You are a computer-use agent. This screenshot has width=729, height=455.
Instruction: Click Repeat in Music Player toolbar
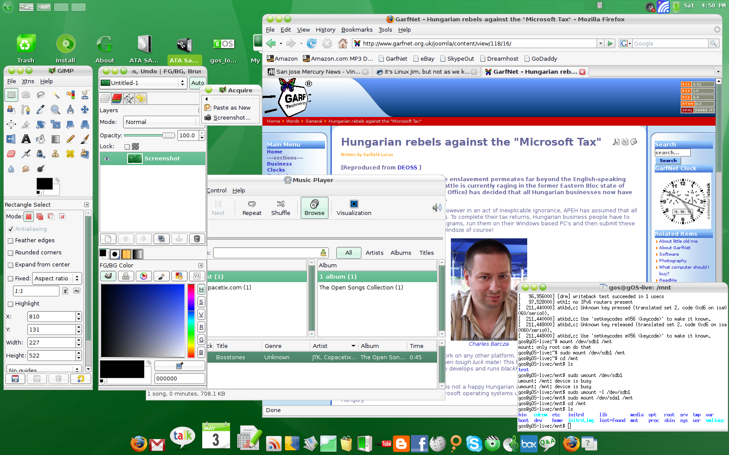(252, 208)
